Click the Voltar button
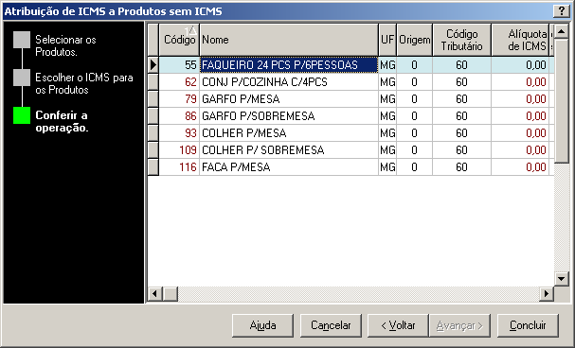575x348 pixels. 398,325
